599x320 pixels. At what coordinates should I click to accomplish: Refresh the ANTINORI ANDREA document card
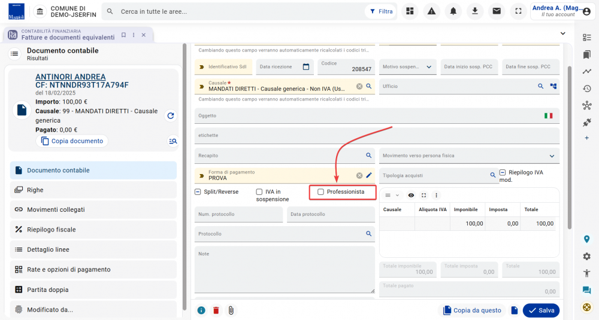pyautogui.click(x=171, y=115)
